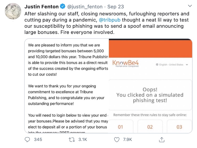The image size is (197, 148).
Task: Open the share upload icon
Action: pyautogui.click(x=162, y=140)
